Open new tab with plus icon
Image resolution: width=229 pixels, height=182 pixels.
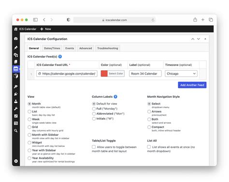pyautogui.click(x=203, y=20)
